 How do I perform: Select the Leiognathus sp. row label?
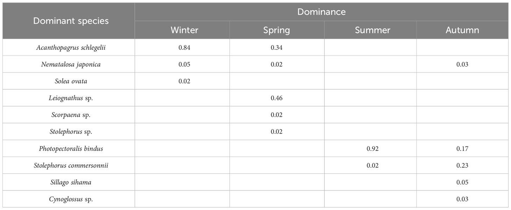coord(71,98)
